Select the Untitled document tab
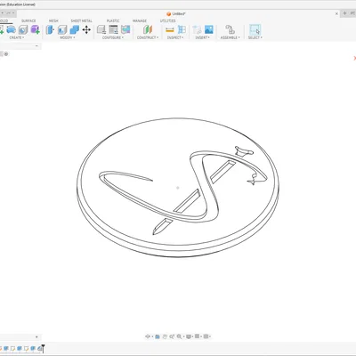The image size is (356, 356). (176, 13)
